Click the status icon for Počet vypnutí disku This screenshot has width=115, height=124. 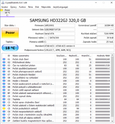coord(4,96)
